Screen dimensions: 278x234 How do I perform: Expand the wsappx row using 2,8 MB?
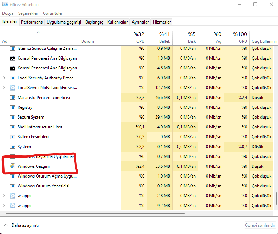tap(4, 196)
